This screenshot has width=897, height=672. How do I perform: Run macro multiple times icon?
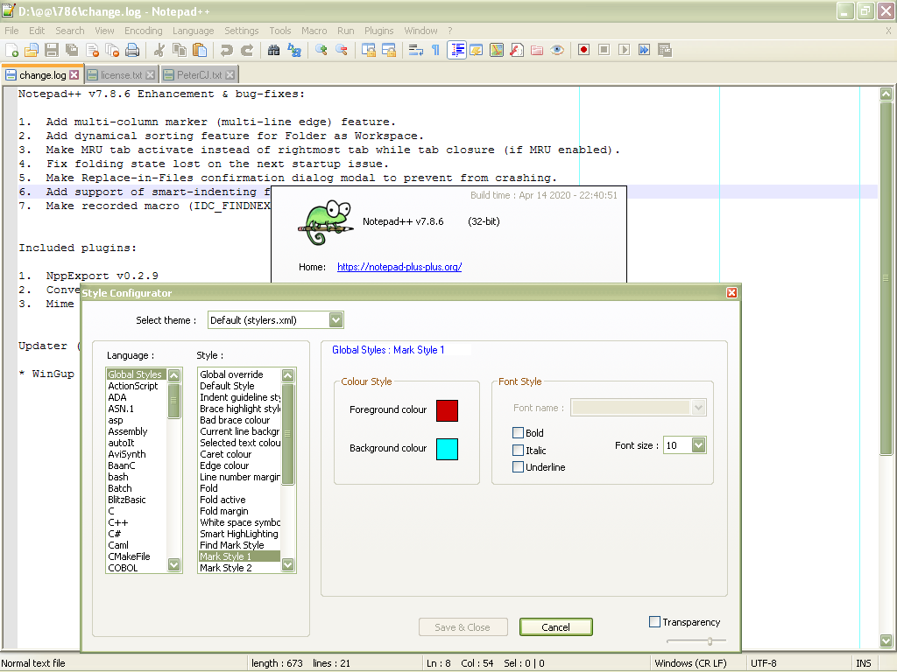(x=644, y=50)
